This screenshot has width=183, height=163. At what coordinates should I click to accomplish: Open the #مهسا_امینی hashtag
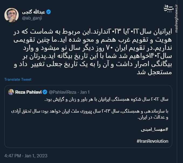point(154,129)
